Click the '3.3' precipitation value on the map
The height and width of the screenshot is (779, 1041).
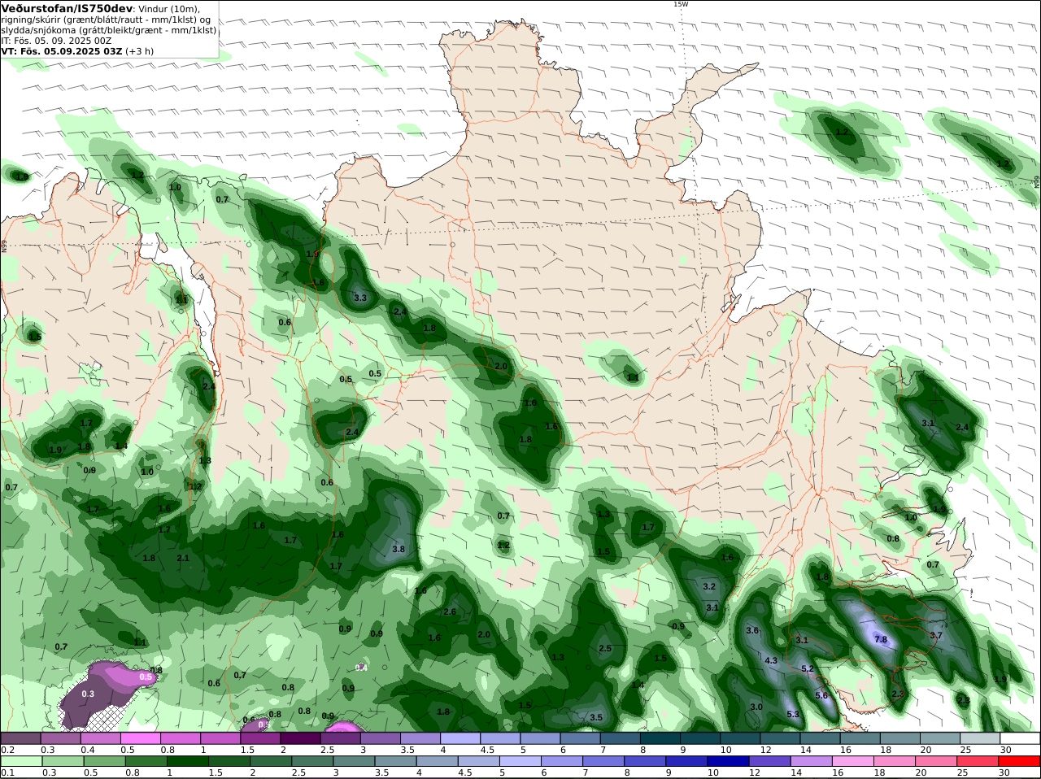[x=361, y=298]
